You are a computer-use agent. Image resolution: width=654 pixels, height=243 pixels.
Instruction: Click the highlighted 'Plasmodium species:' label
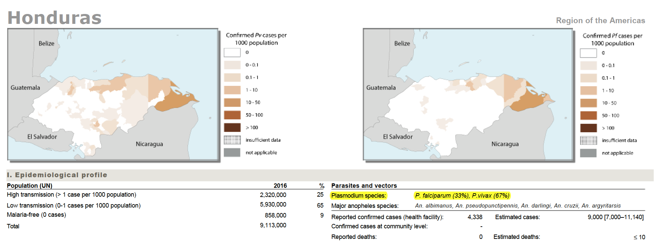coord(359,196)
